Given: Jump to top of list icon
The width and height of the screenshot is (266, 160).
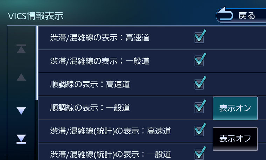Looking at the screenshot, I should tap(21, 49).
